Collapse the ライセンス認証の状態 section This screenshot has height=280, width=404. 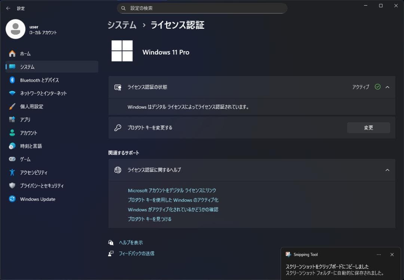tap(387, 87)
